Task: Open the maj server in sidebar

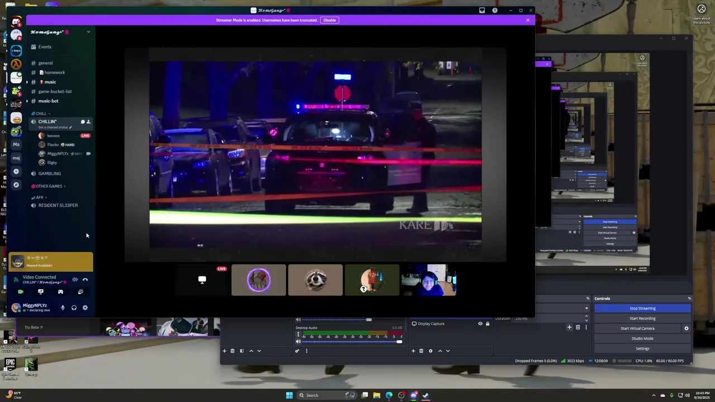Action: click(x=16, y=158)
